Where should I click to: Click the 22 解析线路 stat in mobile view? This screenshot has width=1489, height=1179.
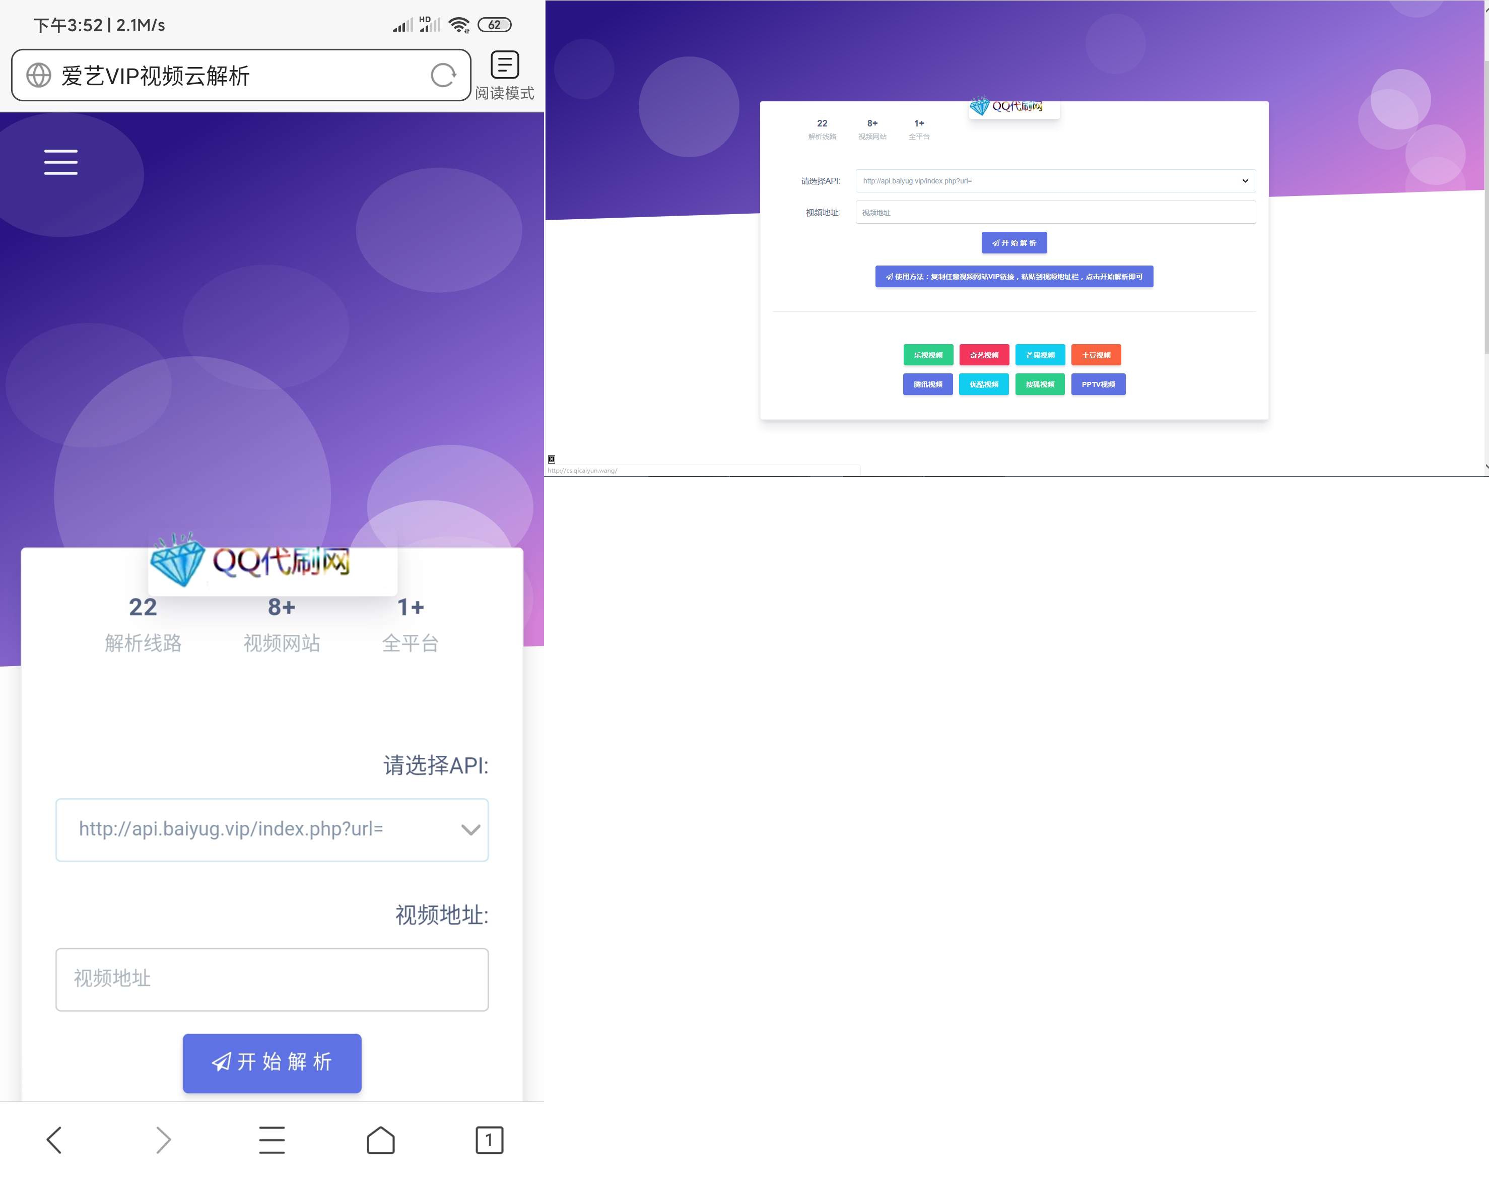coord(143,625)
